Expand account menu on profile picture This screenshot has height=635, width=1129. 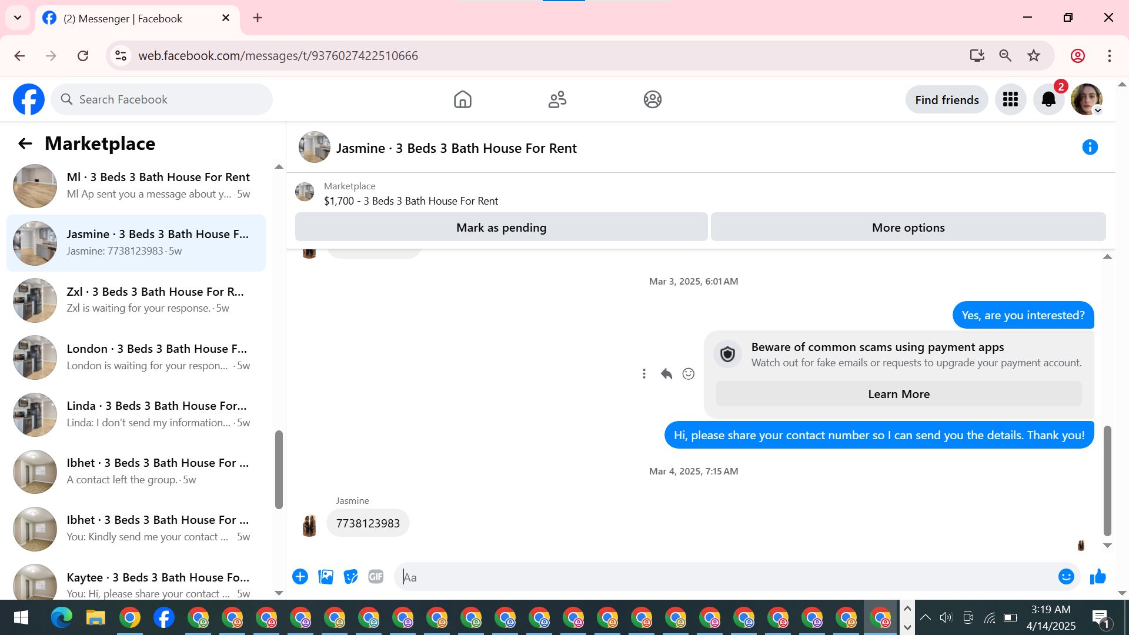[x=1097, y=111]
